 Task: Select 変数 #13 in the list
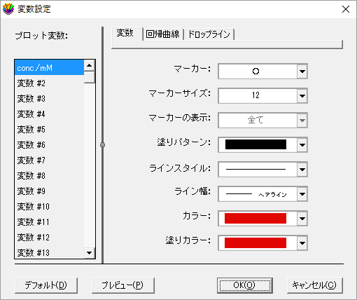(x=49, y=252)
